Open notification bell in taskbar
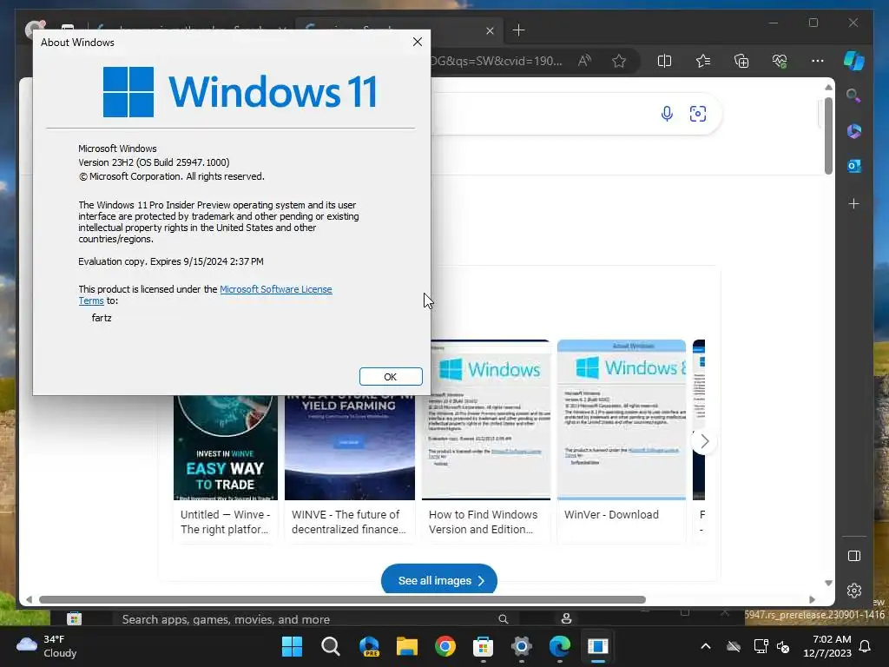This screenshot has width=889, height=667. 866,646
